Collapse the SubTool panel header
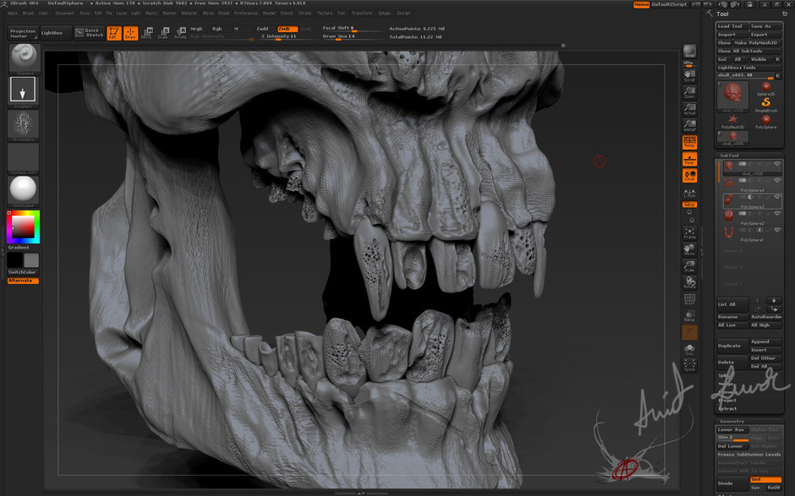Screen dimensions: 795x496 point(729,155)
